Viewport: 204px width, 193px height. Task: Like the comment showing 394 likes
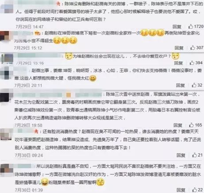click(x=192, y=63)
